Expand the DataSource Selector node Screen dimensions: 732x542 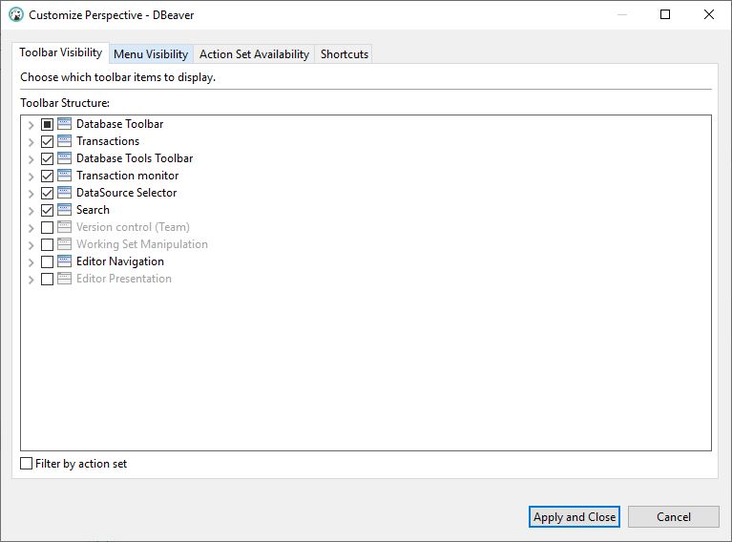click(x=31, y=194)
